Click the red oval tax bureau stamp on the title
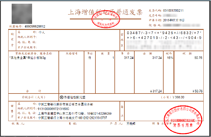The image size is (211, 137). (x=106, y=19)
